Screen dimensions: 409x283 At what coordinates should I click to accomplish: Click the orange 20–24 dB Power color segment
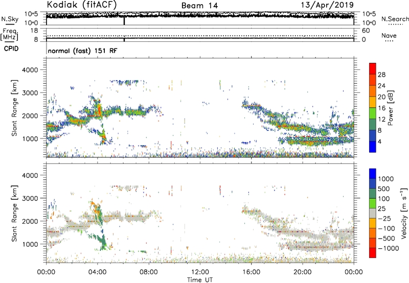coord(373,91)
